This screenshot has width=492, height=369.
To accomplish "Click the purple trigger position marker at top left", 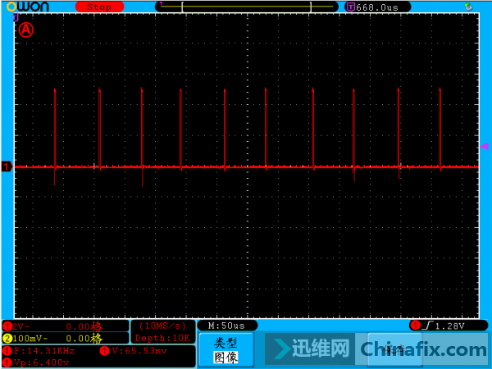I will 16,17.
